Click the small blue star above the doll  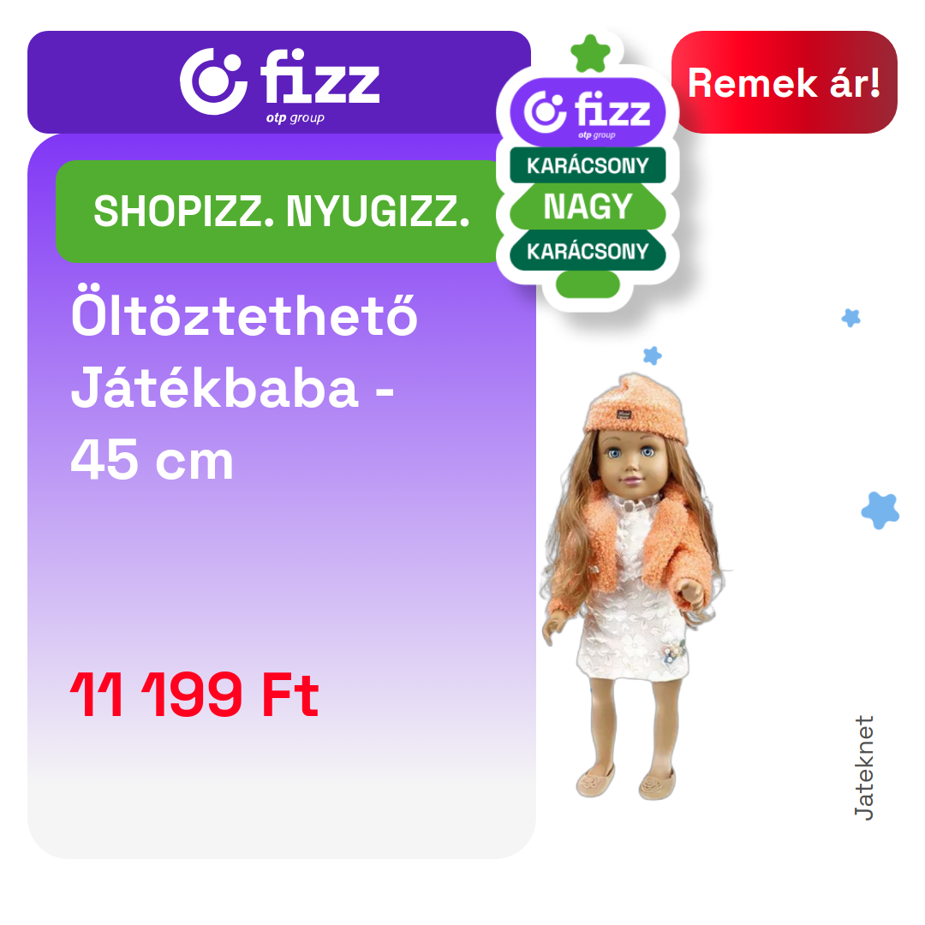[652, 355]
